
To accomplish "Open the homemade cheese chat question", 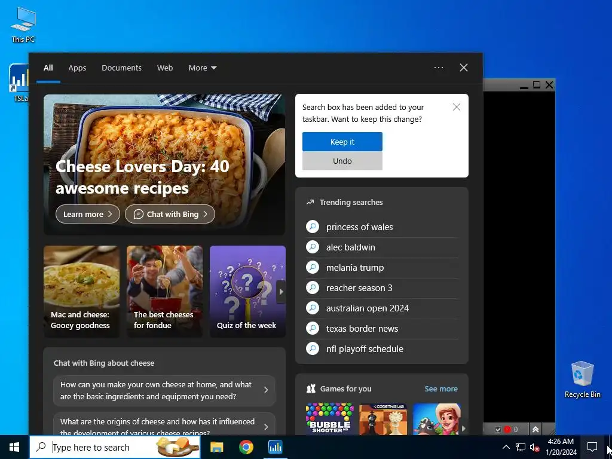I will 164,390.
